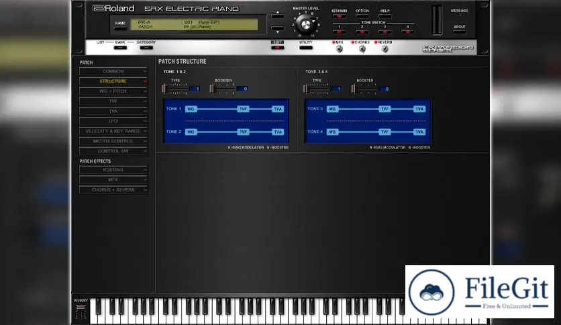Toggle the Reverb on/off LED

click(376, 42)
